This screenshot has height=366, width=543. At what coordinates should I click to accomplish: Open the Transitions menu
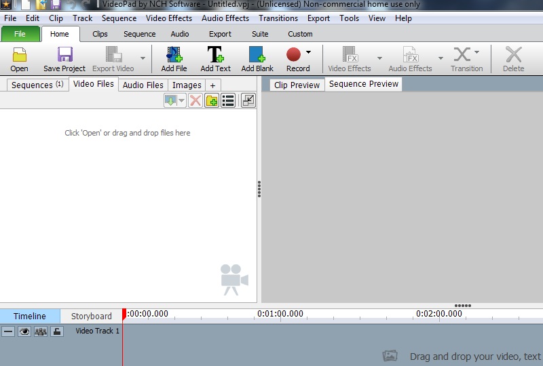(278, 18)
